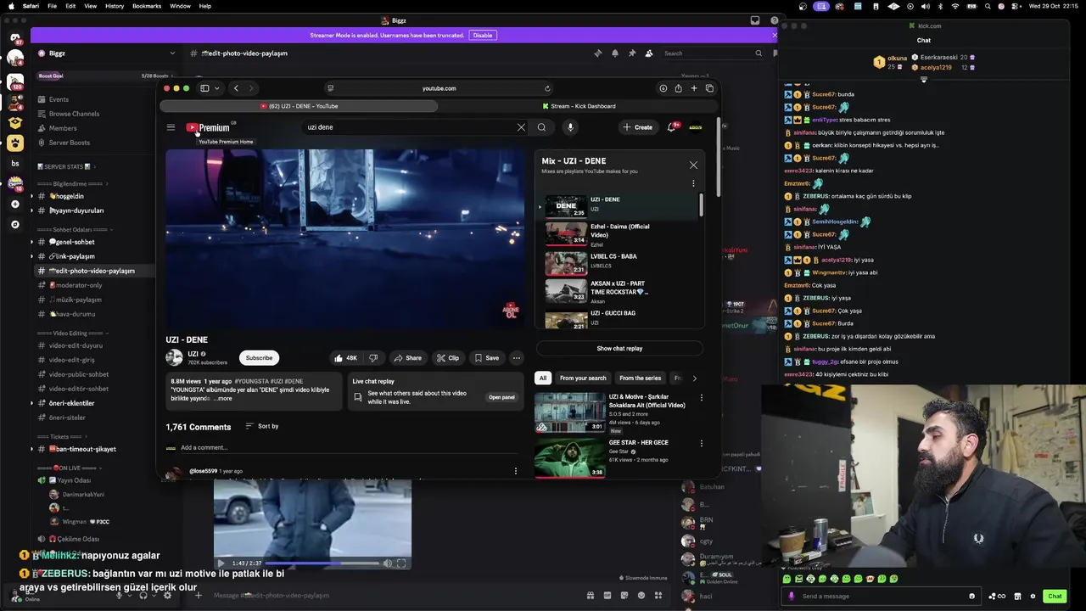This screenshot has height=611, width=1086.
Task: Mute the microphone in Discord user panel
Action: 119,596
